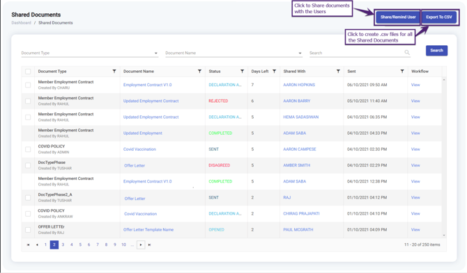This screenshot has height=273, width=467.
Task: Open the CHIRAG PRAJAPATI user link
Action: [x=301, y=214]
